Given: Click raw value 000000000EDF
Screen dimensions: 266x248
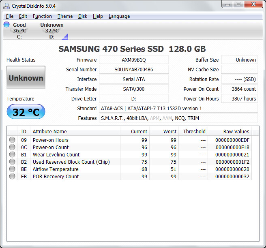Looking at the screenshot, I should (x=232, y=140).
